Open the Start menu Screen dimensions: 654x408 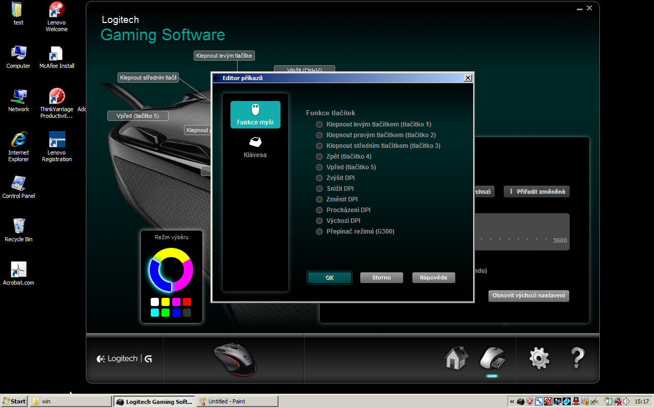click(14, 401)
